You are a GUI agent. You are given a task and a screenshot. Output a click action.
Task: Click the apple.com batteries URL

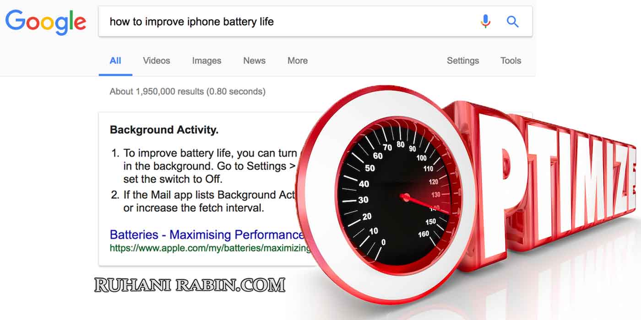210,248
